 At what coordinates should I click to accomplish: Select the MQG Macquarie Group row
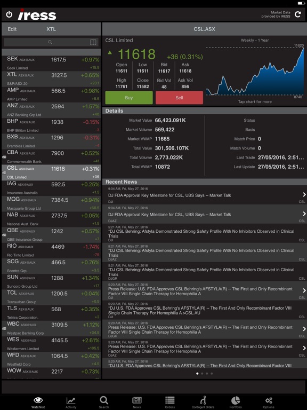pos(51,204)
